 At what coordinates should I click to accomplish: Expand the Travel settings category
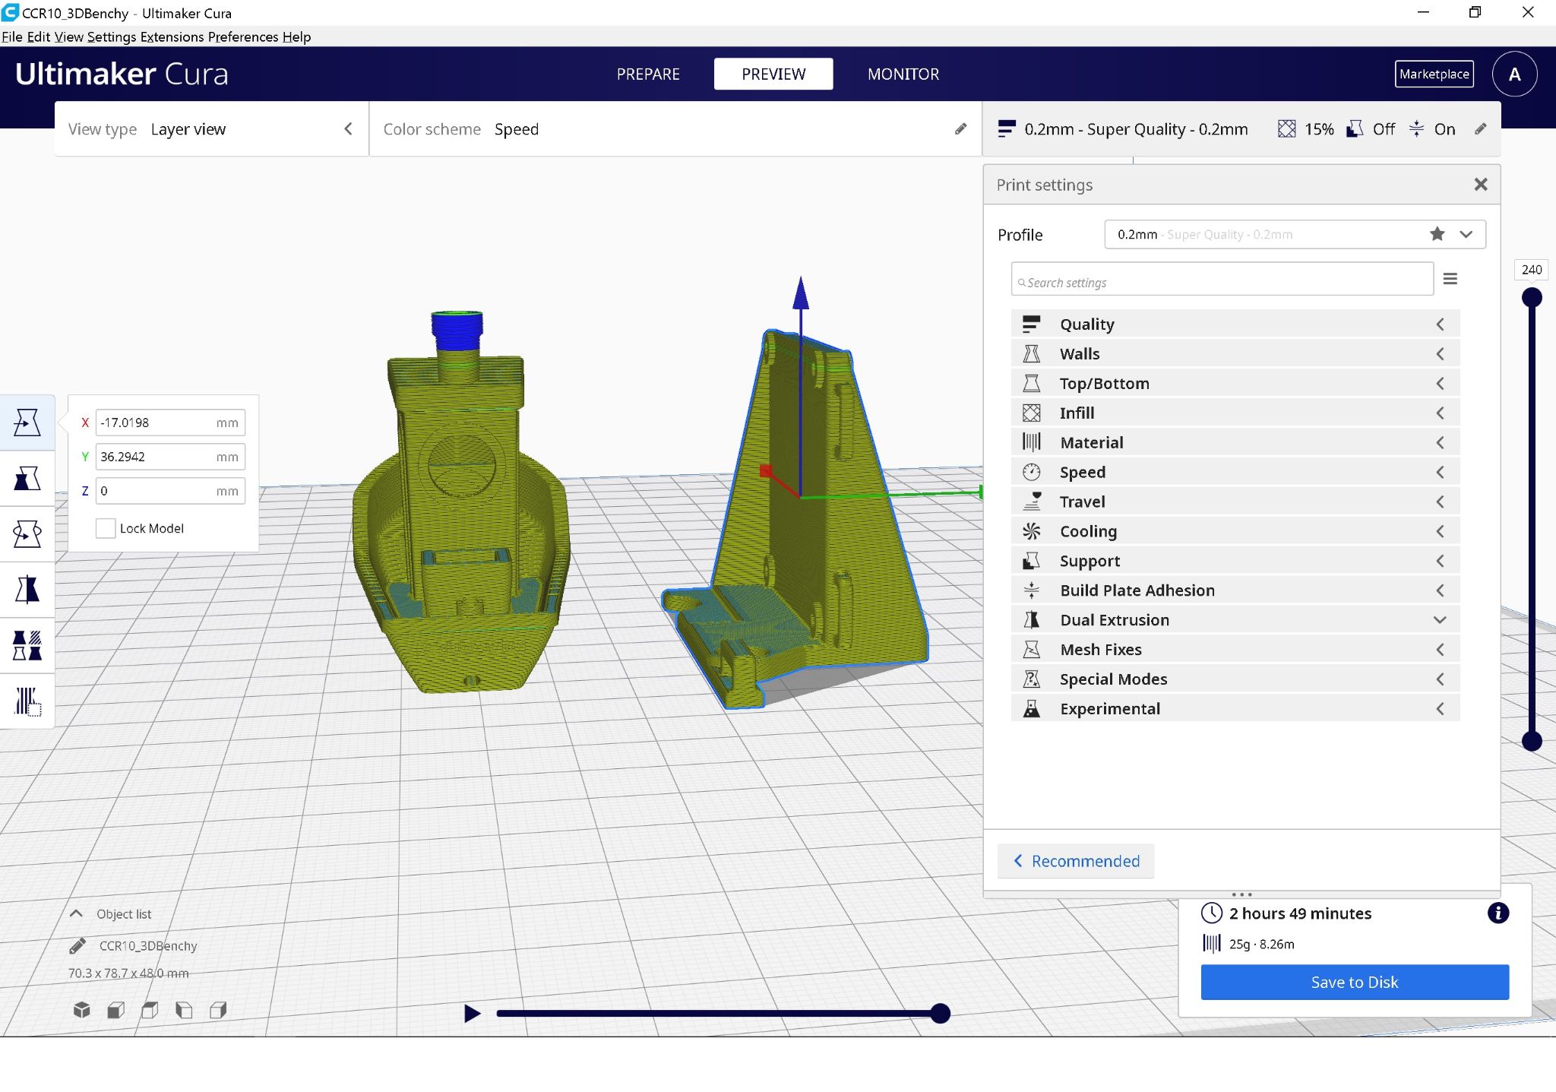(1235, 502)
